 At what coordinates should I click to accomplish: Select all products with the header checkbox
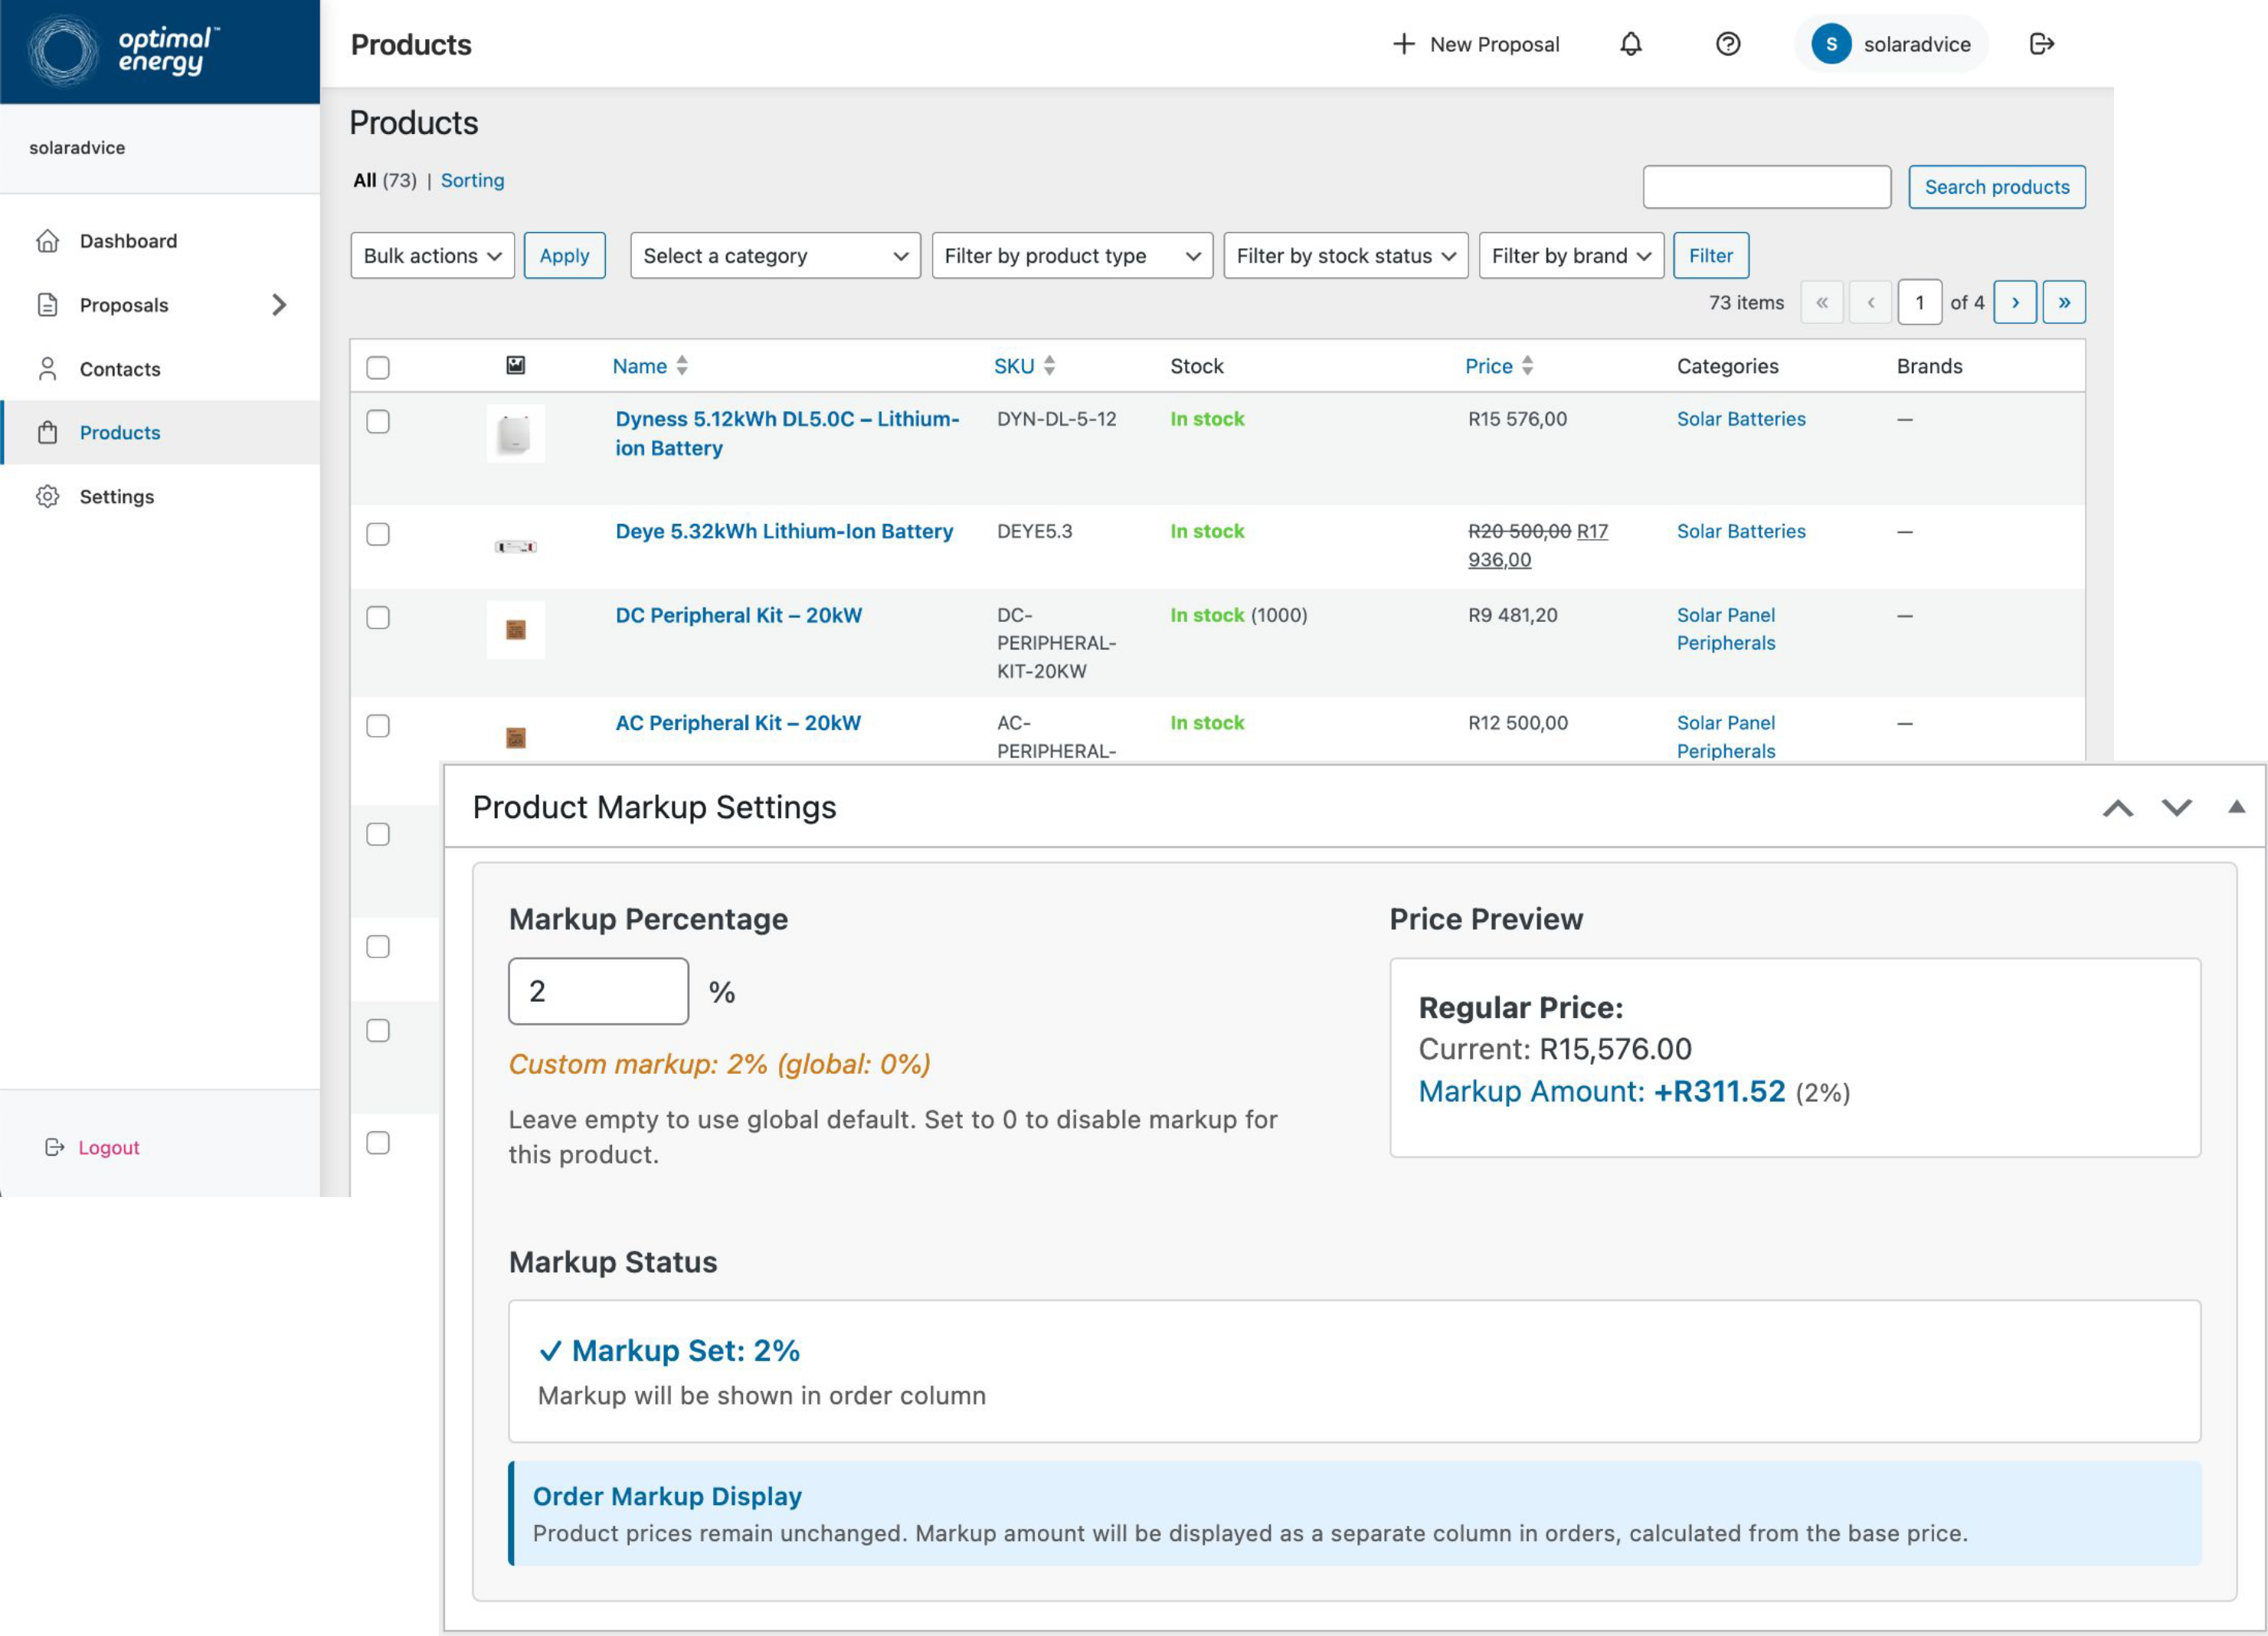[x=377, y=367]
